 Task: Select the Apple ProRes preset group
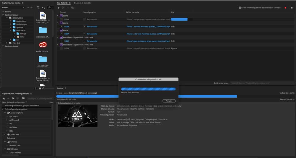point(15,153)
